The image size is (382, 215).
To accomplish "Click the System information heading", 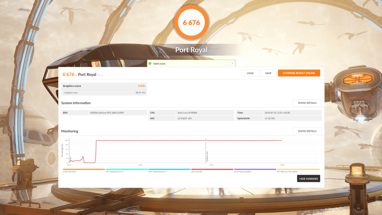I will 76,103.
